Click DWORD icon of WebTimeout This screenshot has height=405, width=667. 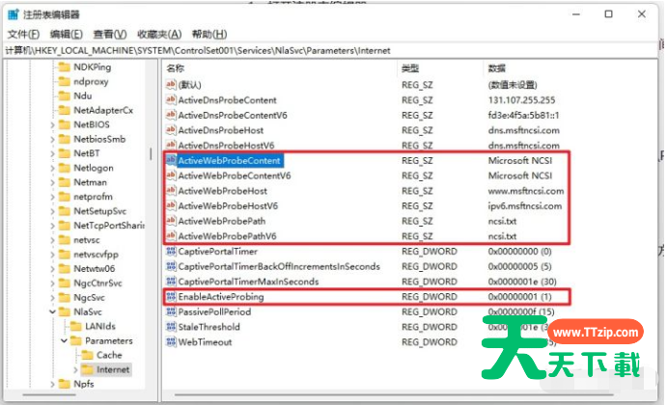point(171,342)
